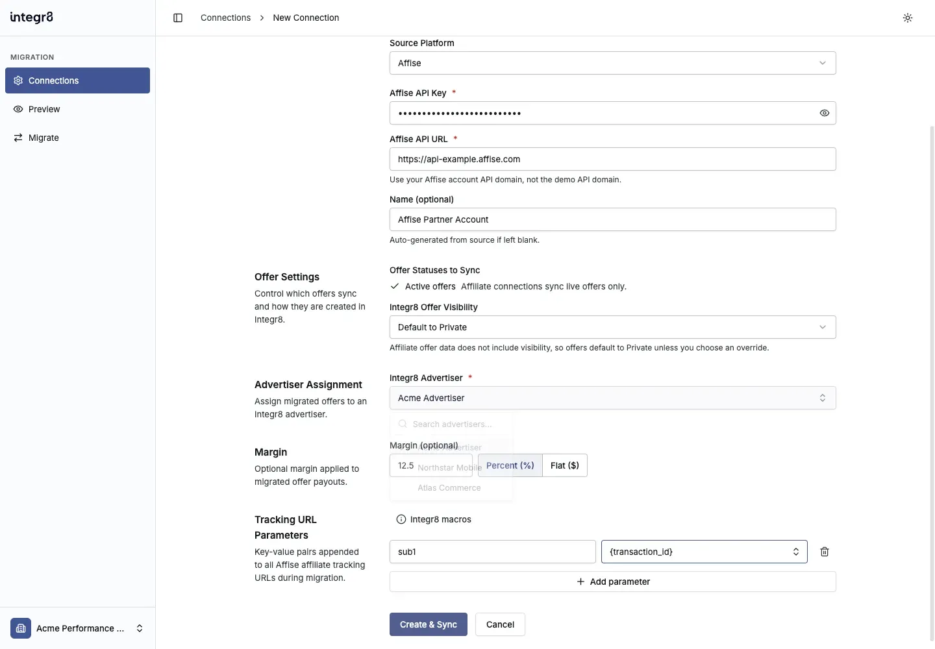
Task: Add a new tracking parameter
Action: [x=612, y=582]
